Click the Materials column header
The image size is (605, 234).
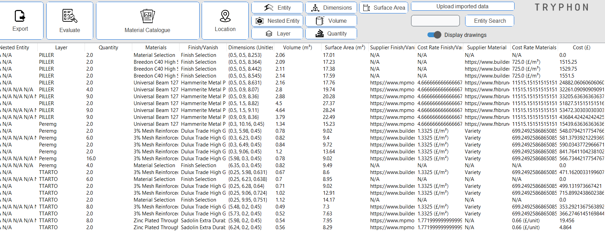pos(156,48)
